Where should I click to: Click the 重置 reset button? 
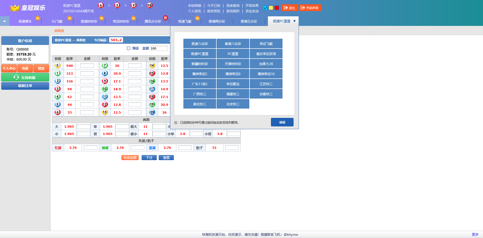coord(166,158)
